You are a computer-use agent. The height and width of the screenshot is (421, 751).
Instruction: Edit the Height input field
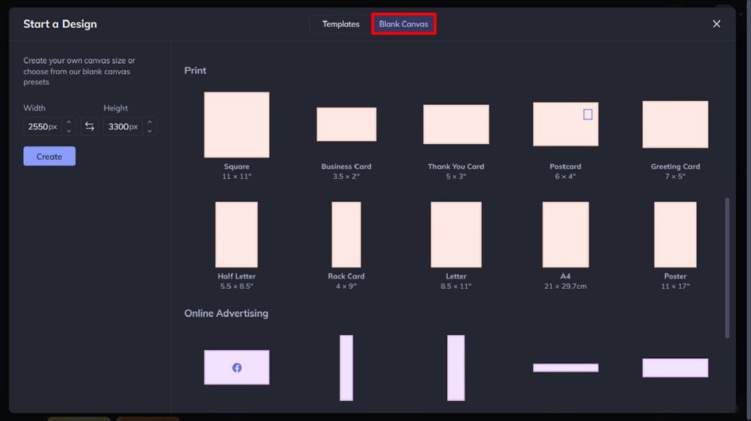[x=123, y=127]
